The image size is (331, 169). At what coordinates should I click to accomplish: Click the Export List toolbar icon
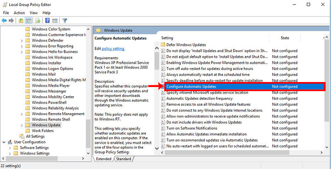(x=38, y=20)
